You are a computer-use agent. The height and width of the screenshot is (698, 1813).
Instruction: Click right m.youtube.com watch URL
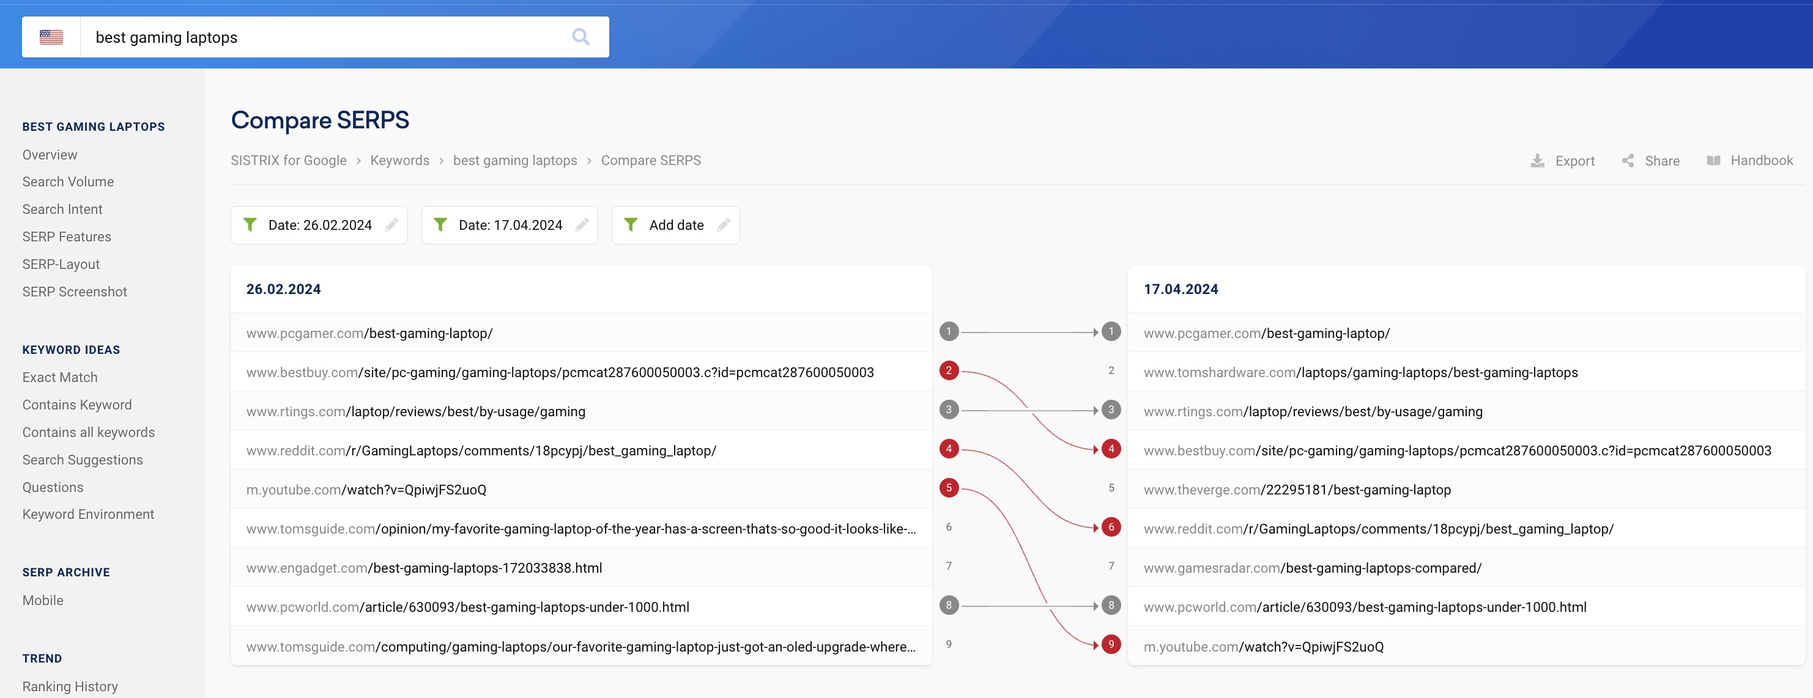coord(1263,647)
